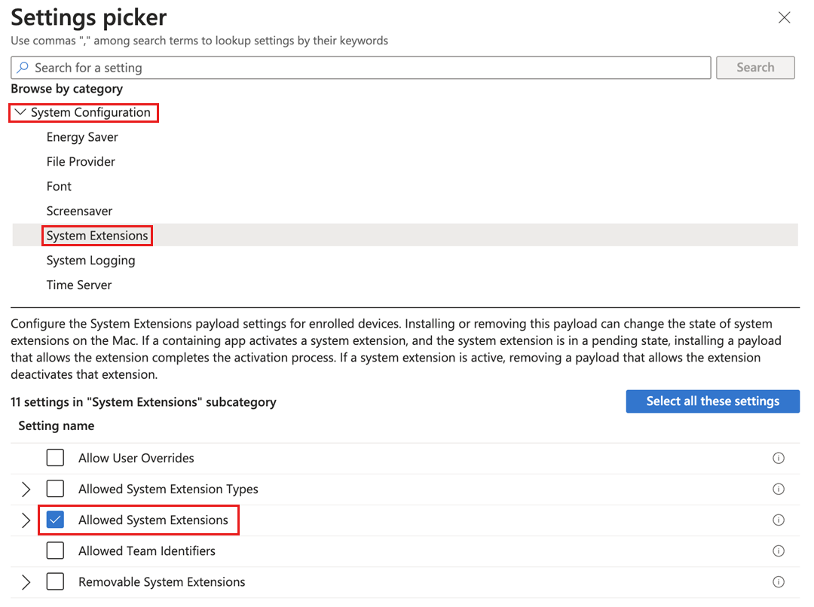Click info icon for Allow User Overrides
The height and width of the screenshot is (607, 814).
tap(779, 458)
